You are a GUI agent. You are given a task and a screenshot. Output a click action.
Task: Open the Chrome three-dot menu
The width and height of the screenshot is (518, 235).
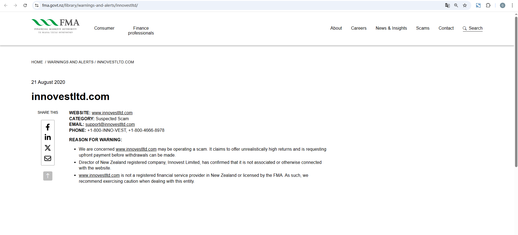(x=512, y=5)
